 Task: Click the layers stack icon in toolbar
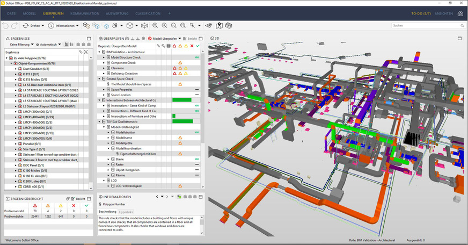(229, 25)
